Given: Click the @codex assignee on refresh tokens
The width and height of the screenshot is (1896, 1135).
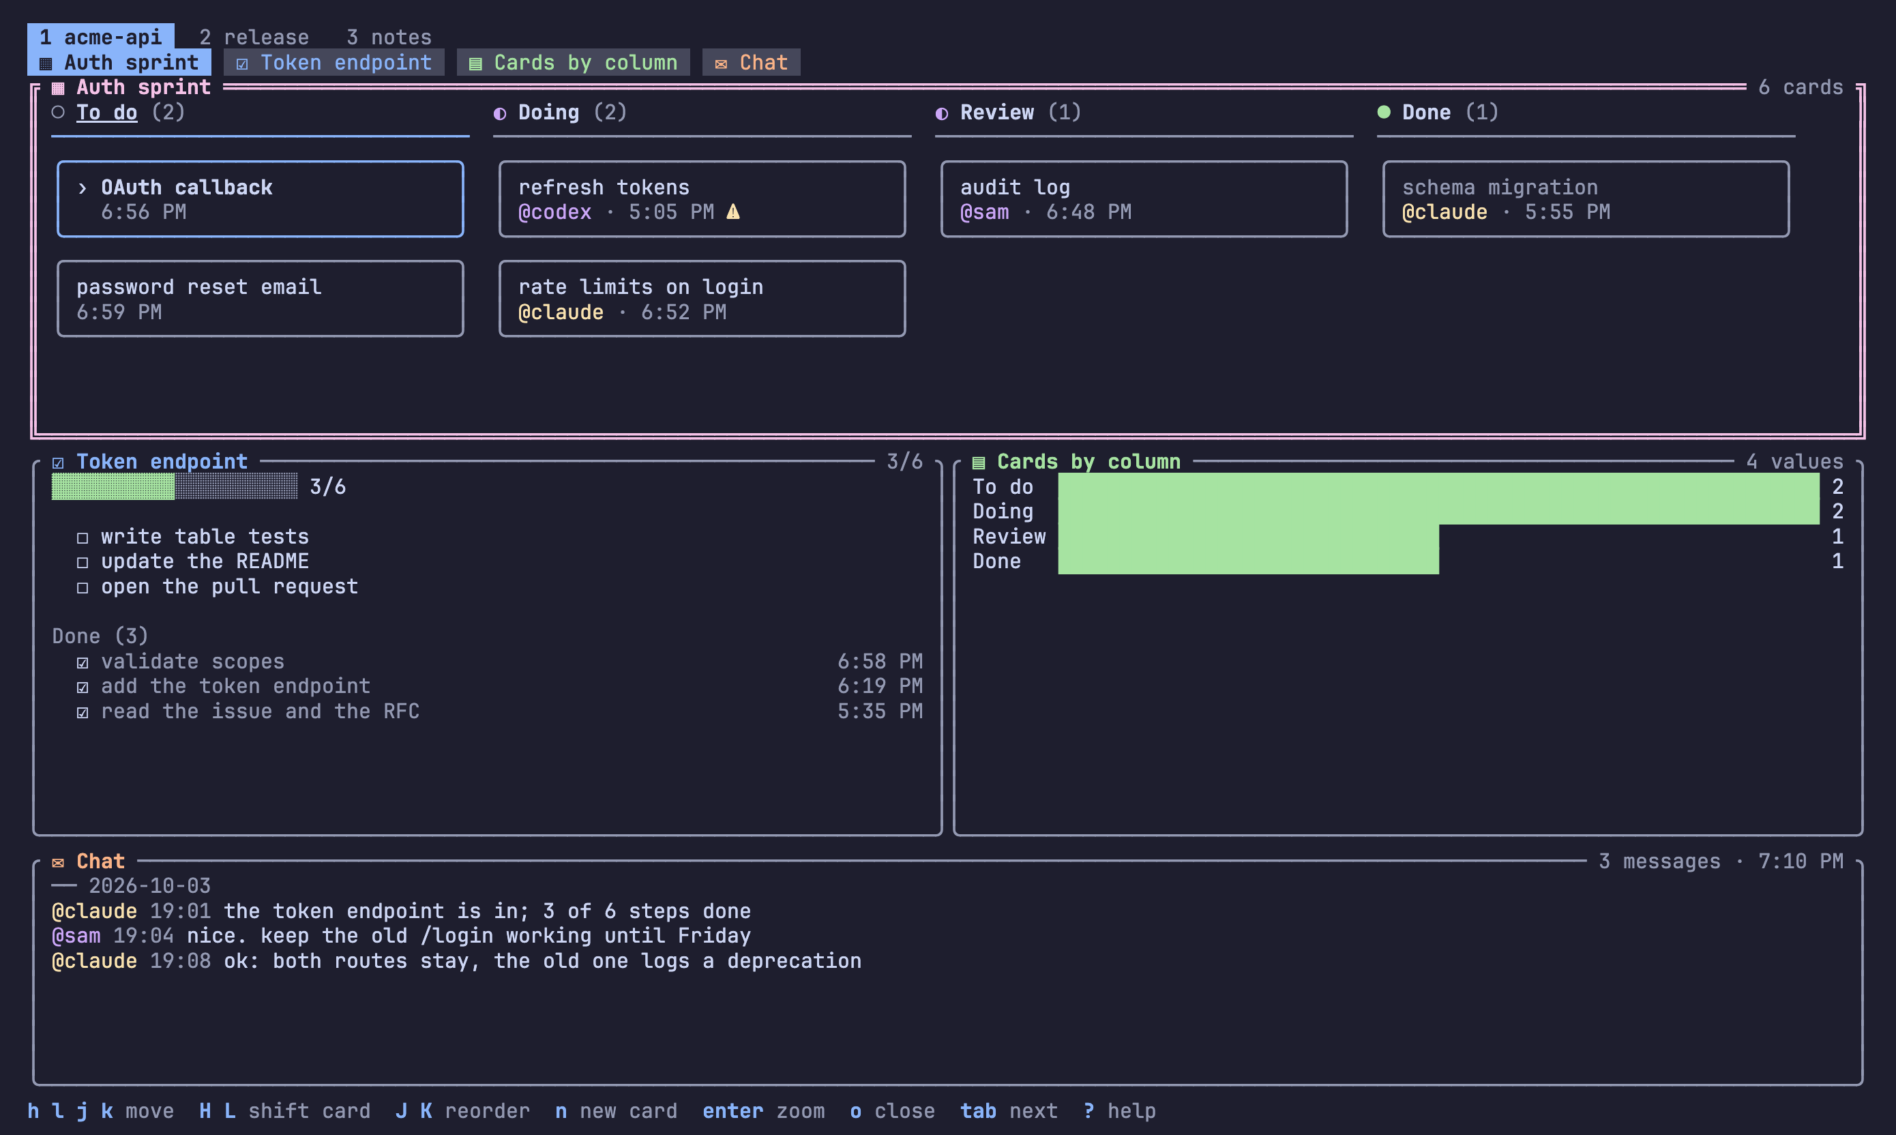Looking at the screenshot, I should 555,212.
